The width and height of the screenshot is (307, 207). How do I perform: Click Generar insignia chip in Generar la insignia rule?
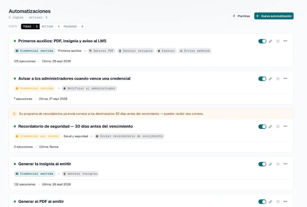[x=80, y=174]
